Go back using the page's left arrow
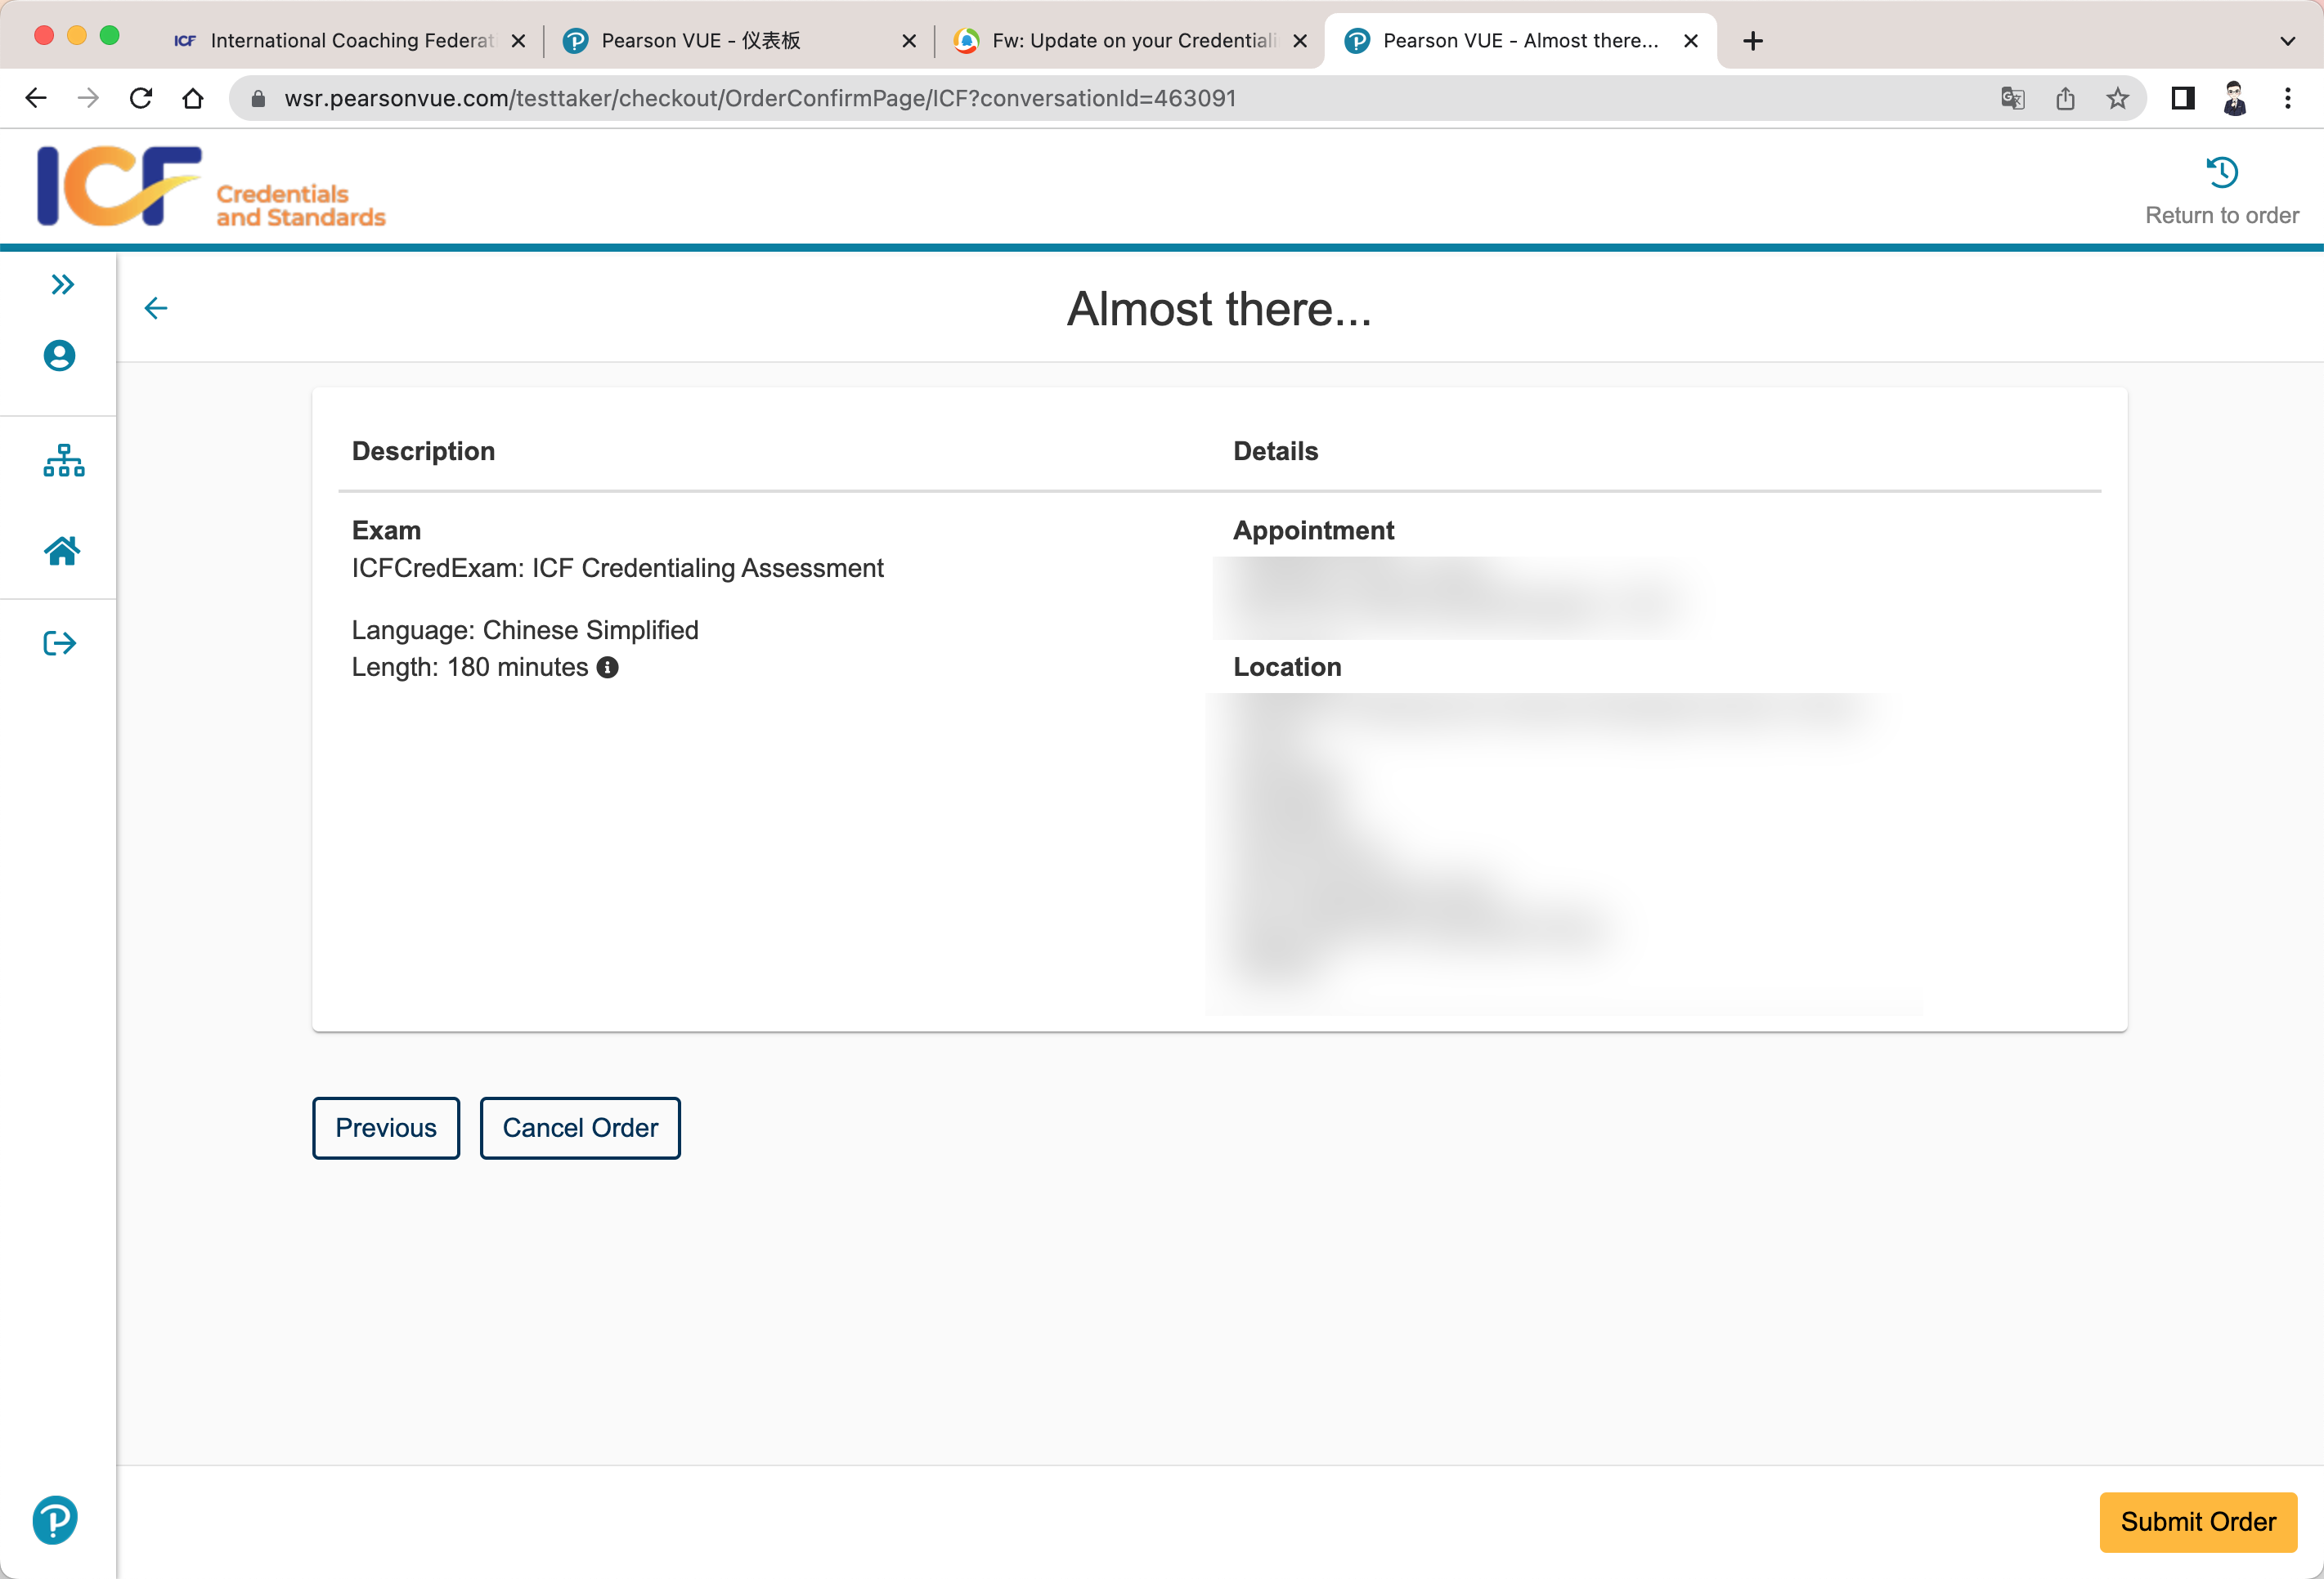Viewport: 2324px width, 1579px height. click(x=156, y=308)
